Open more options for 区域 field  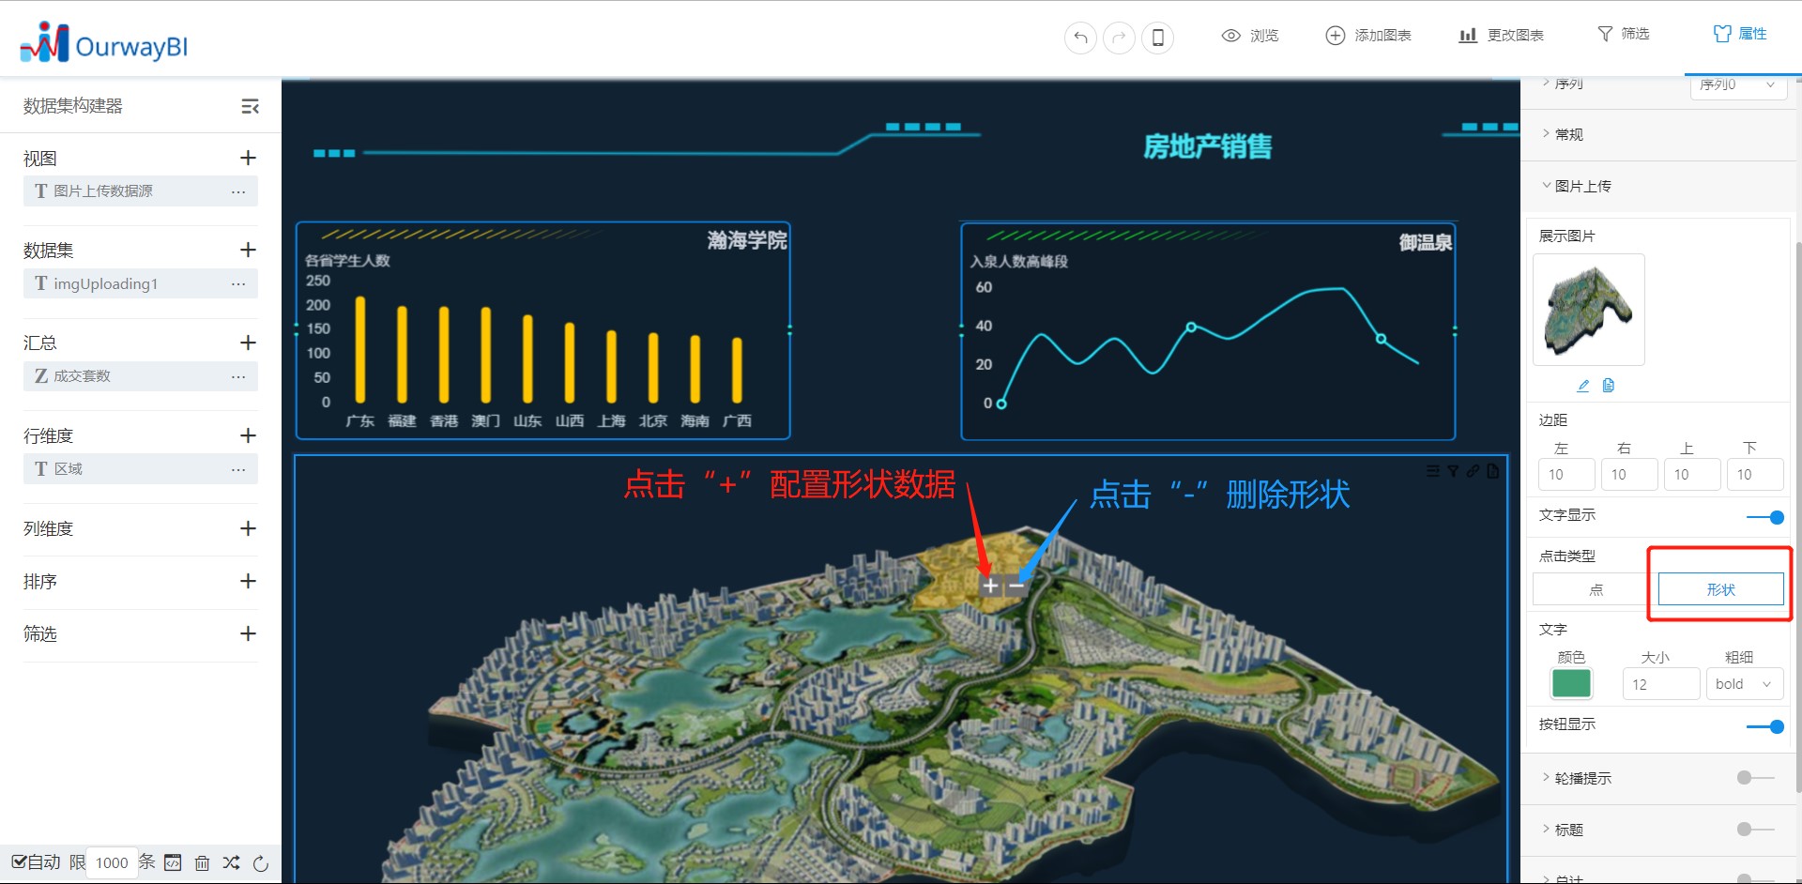pyautogui.click(x=238, y=469)
